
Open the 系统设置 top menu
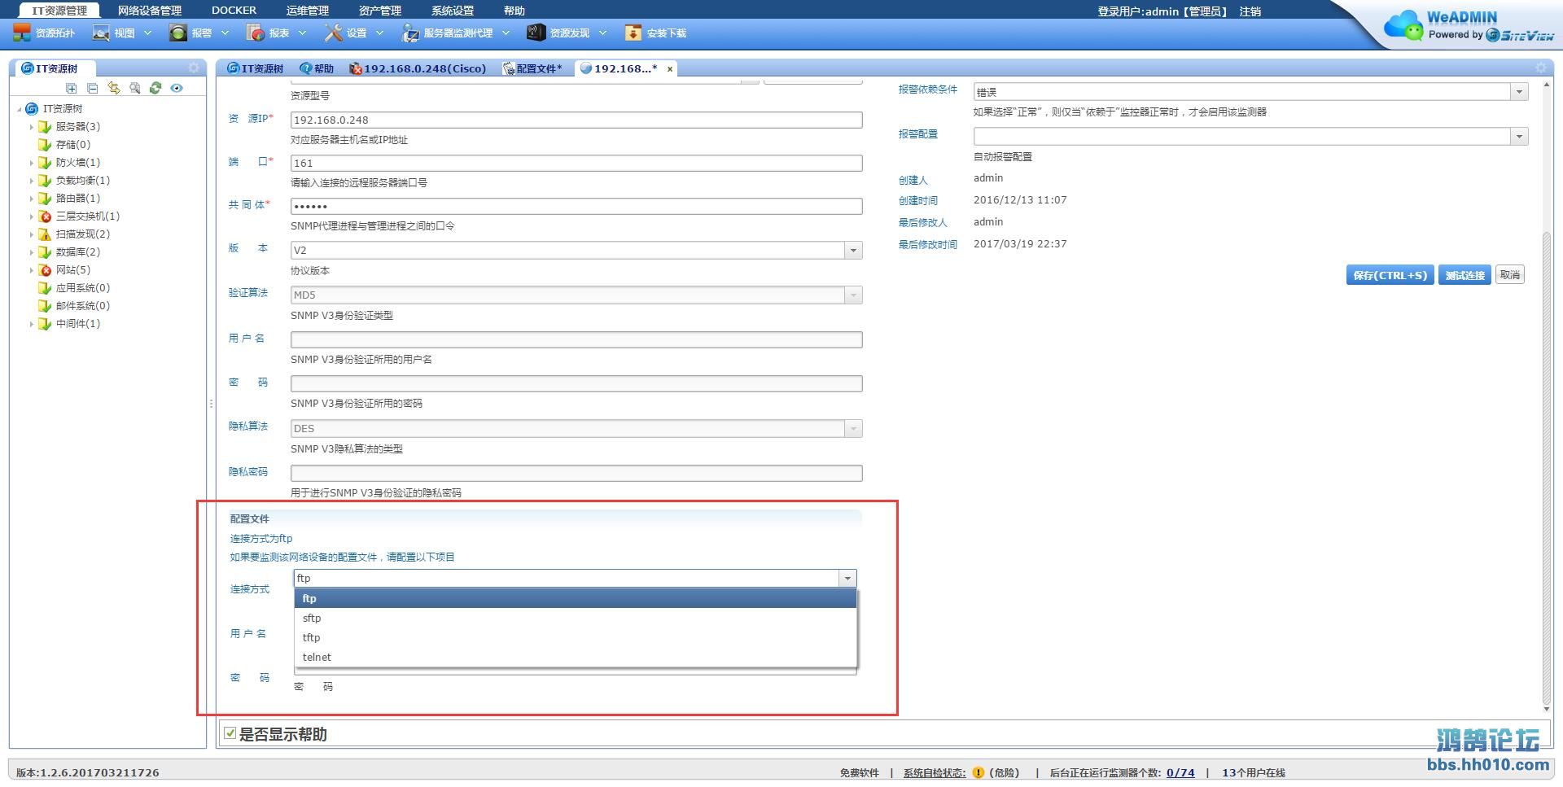click(453, 11)
